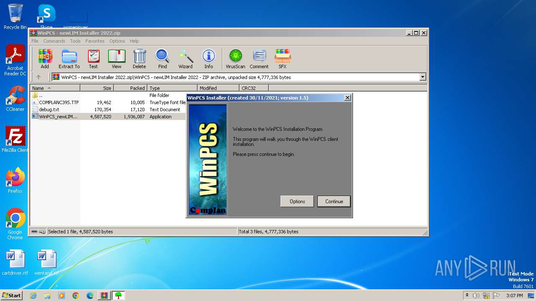Open the Info toolbar icon
Image resolution: width=536 pixels, height=301 pixels.
coord(209,59)
